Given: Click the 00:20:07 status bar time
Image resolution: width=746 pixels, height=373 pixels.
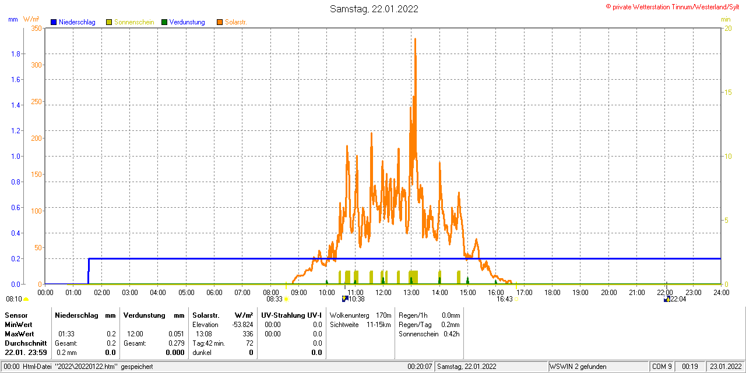Looking at the screenshot, I should click(x=420, y=367).
